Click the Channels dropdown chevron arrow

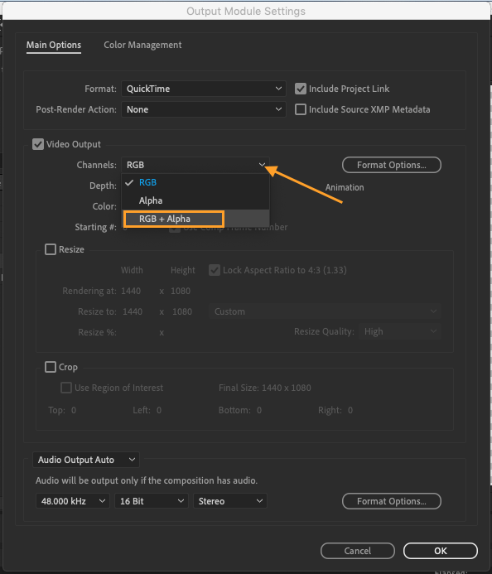[x=262, y=165]
